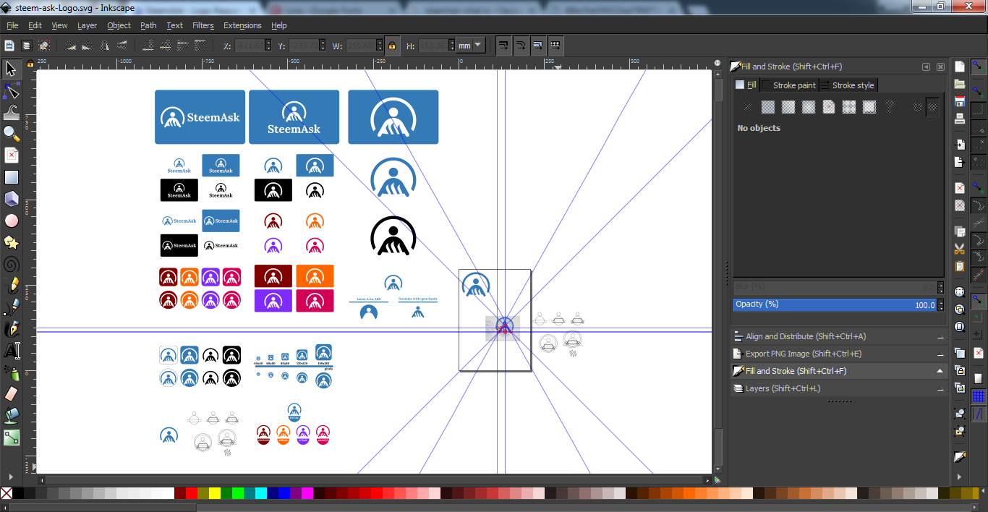Select the Node edit tool
Image resolution: width=988 pixels, height=512 pixels.
(11, 90)
